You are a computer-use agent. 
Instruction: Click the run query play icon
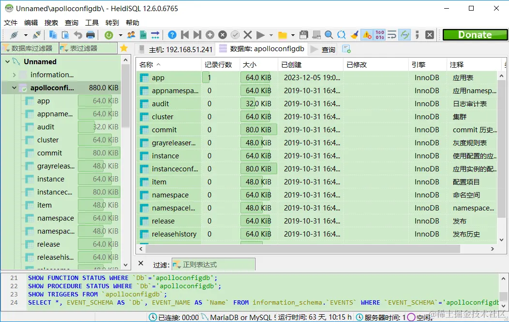(260, 35)
